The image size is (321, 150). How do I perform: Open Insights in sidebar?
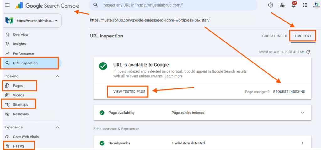point(19,44)
